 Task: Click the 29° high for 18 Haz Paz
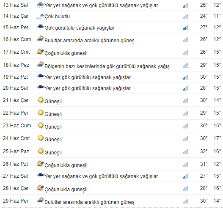pos(204,65)
